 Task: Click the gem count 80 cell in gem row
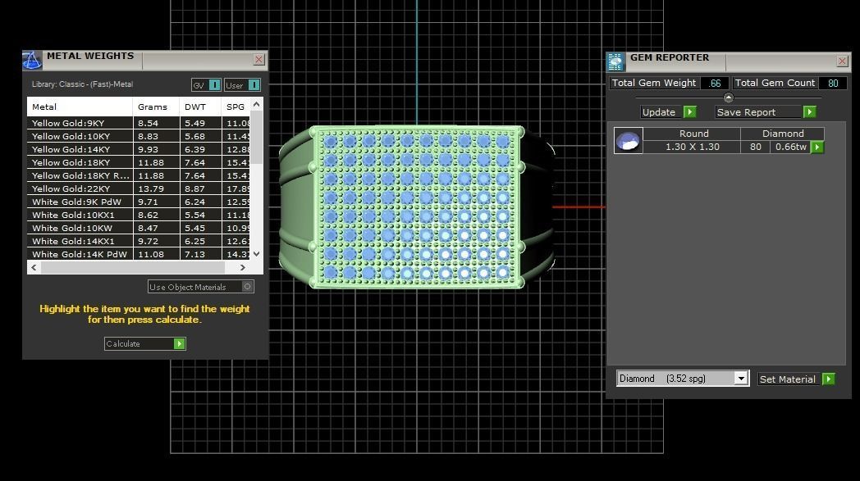click(755, 147)
